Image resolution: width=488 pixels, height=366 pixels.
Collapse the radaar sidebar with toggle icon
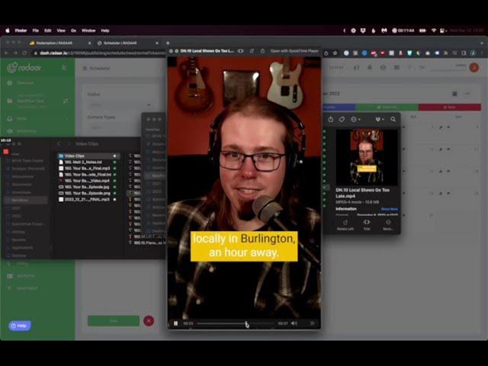click(x=64, y=67)
